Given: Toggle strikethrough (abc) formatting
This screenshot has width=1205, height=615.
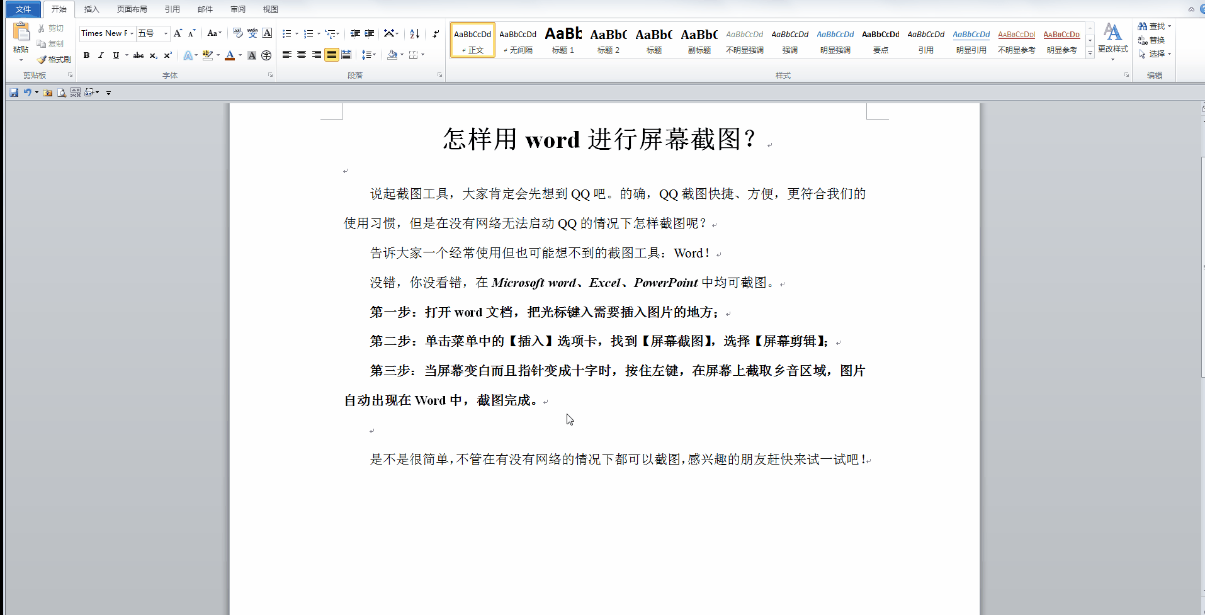Looking at the screenshot, I should click(x=139, y=55).
